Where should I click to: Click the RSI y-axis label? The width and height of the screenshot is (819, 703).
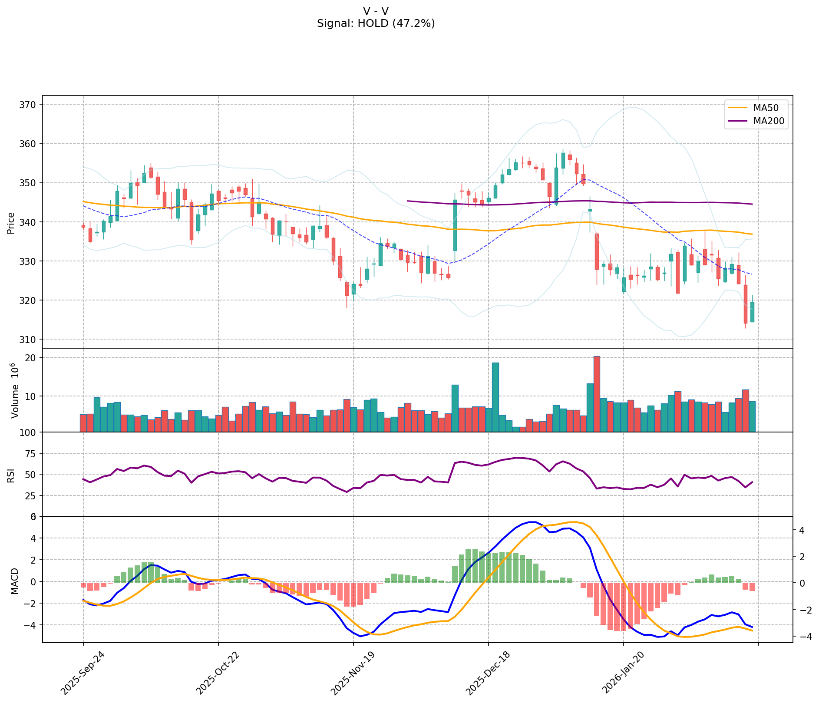[x=11, y=474]
